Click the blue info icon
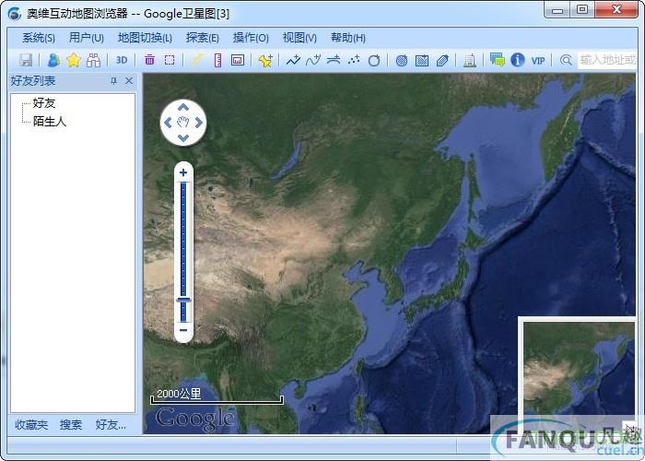 point(518,60)
